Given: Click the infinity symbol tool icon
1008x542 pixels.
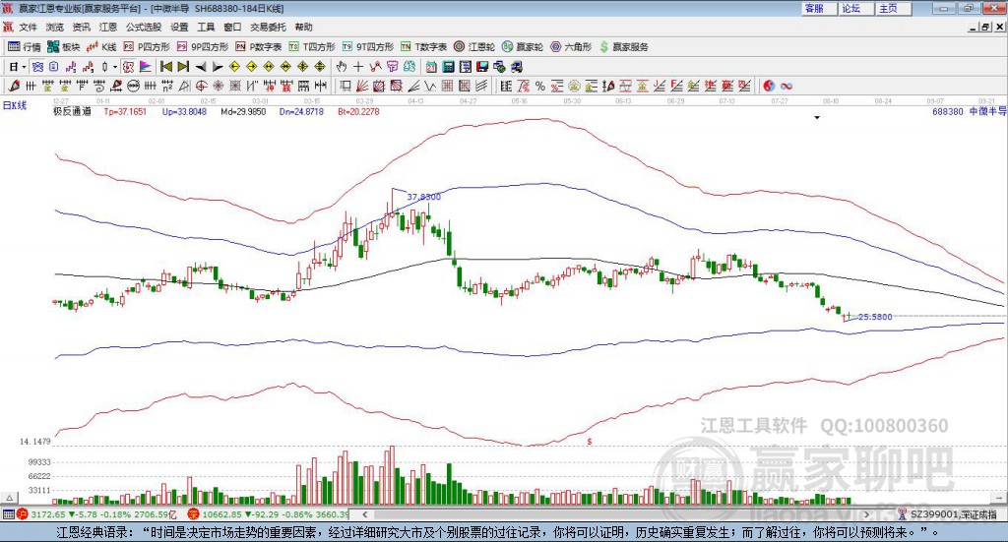Looking at the screenshot, I should click(786, 86).
